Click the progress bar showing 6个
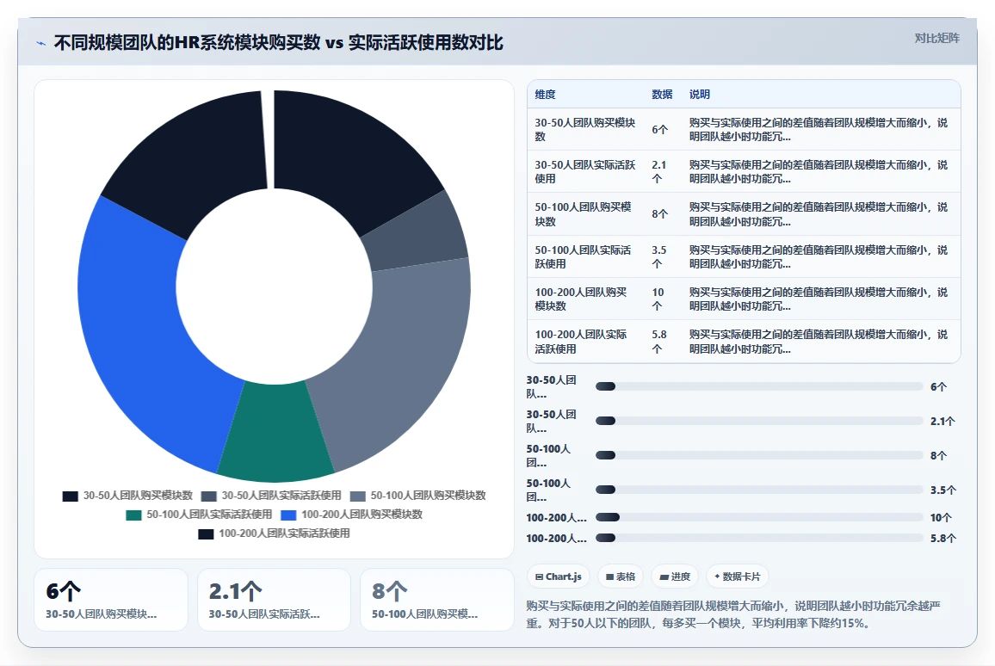Image resolution: width=995 pixels, height=666 pixels. click(759, 386)
